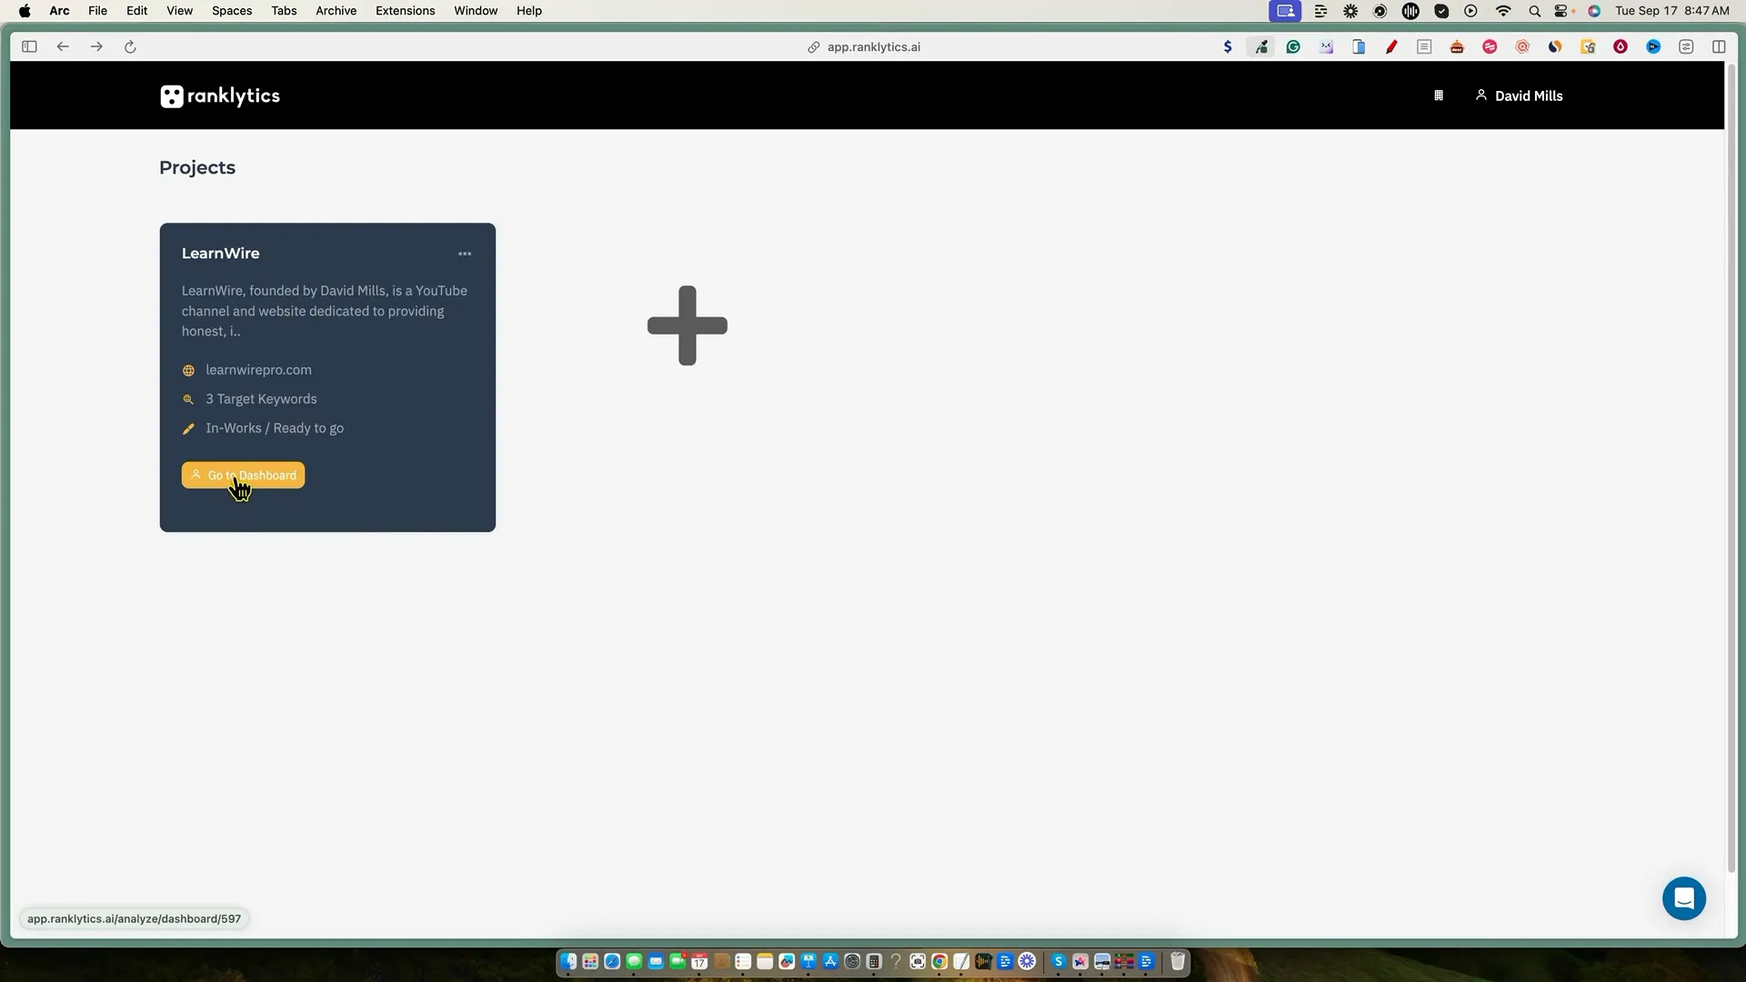Click the learnwirepro.com link
The image size is (1746, 982).
[x=258, y=370]
